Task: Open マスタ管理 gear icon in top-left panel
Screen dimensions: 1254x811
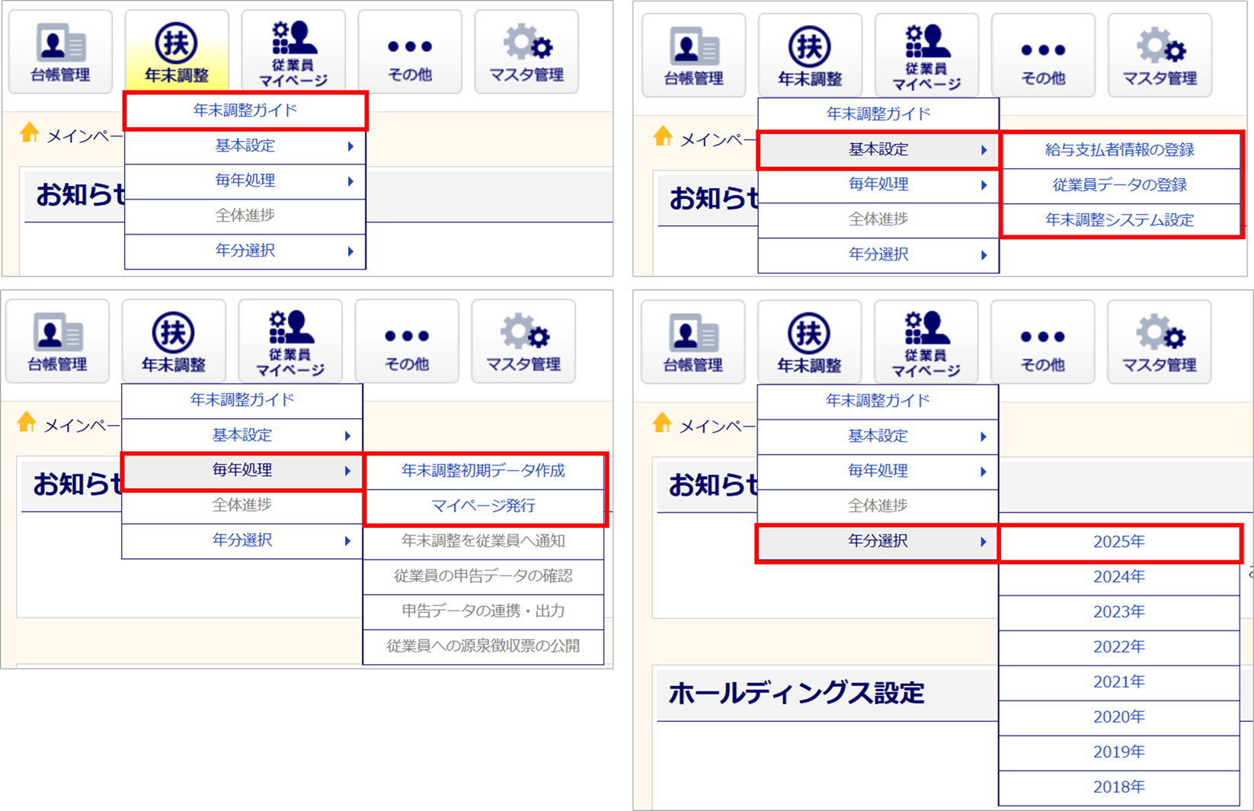Action: pyautogui.click(x=526, y=52)
